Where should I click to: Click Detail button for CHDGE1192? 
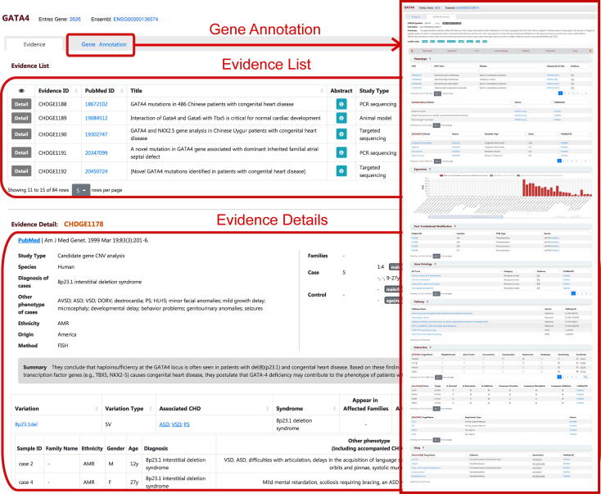click(21, 171)
